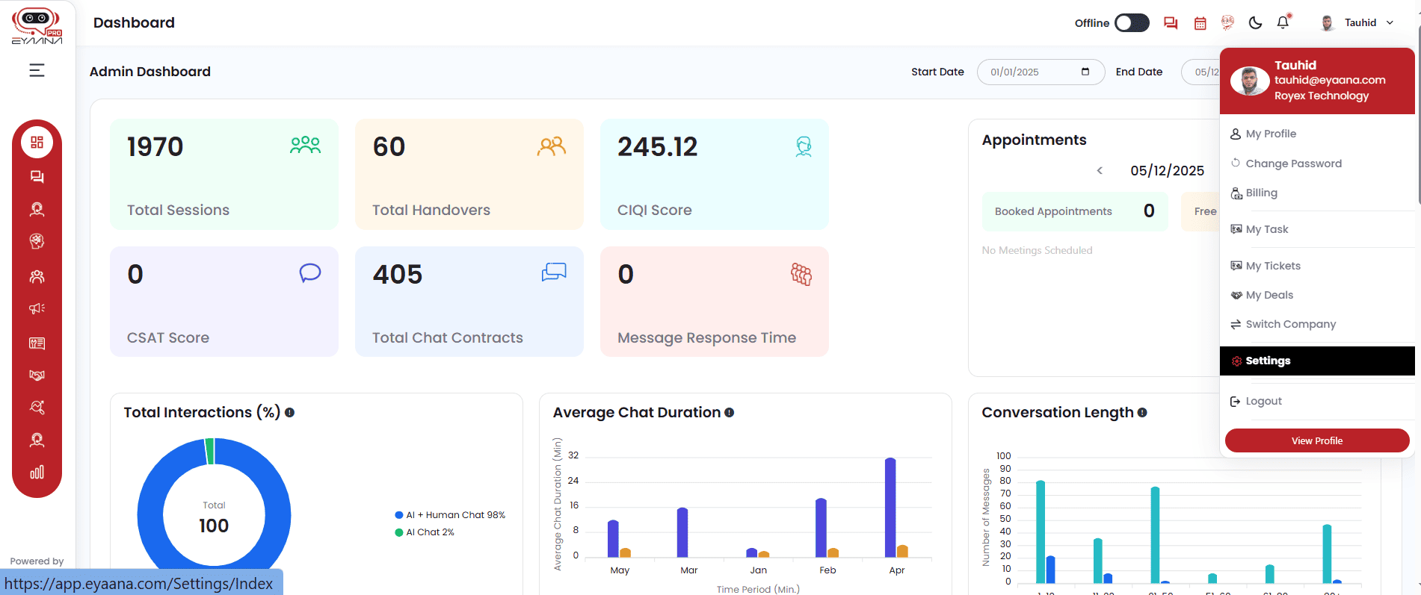
Task: Open the bar chart reports sidebar icon
Action: click(37, 472)
